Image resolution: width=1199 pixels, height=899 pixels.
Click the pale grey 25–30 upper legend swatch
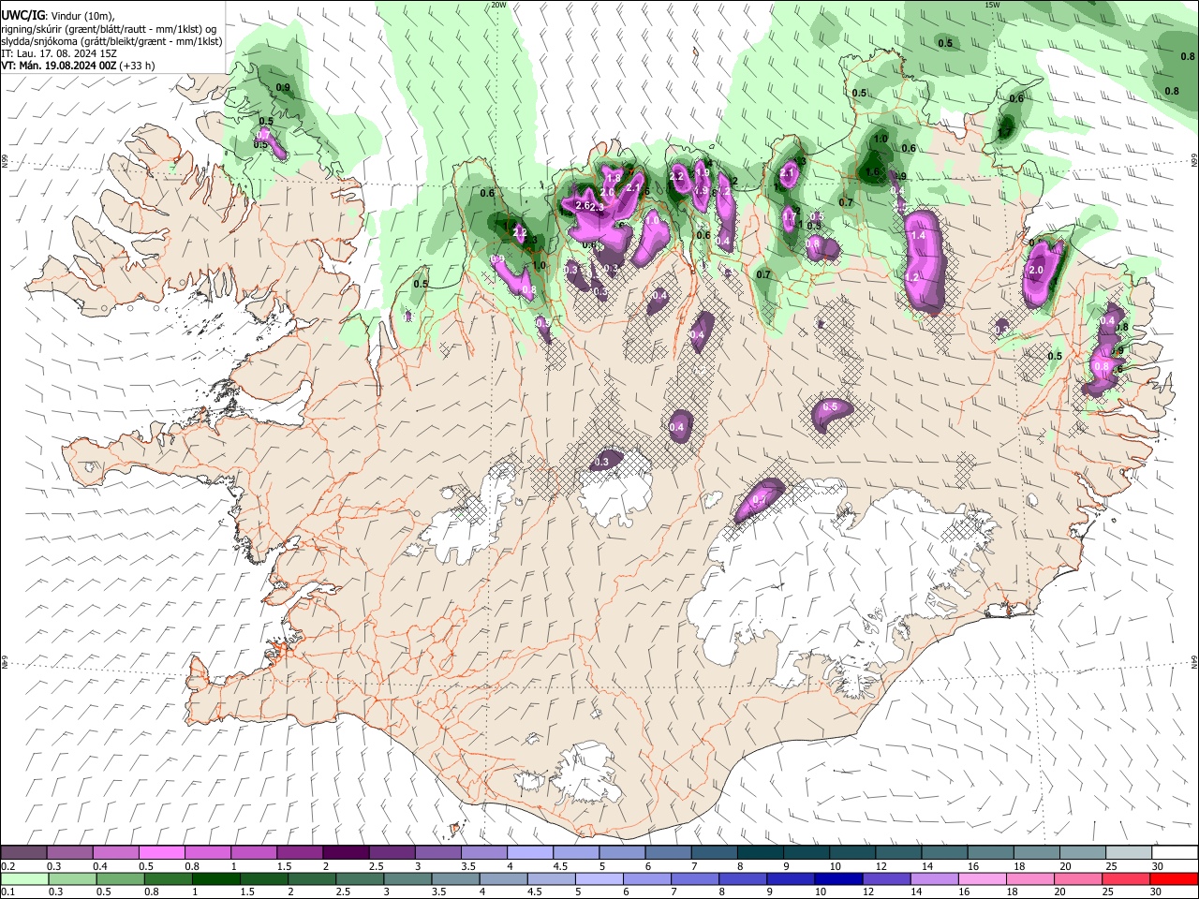tap(1129, 853)
